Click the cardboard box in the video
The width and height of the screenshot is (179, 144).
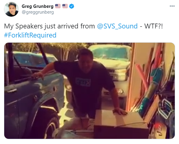coord(121,123)
